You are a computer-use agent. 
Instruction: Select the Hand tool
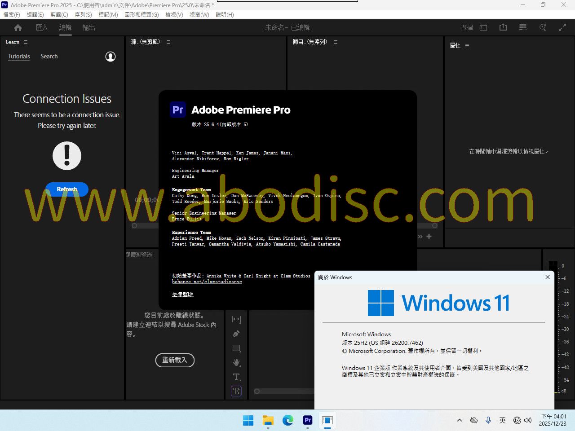point(236,362)
